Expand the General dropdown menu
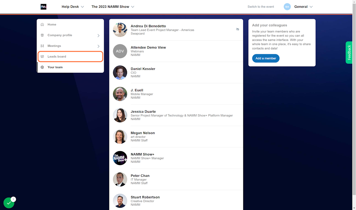356x210 pixels. [303, 7]
